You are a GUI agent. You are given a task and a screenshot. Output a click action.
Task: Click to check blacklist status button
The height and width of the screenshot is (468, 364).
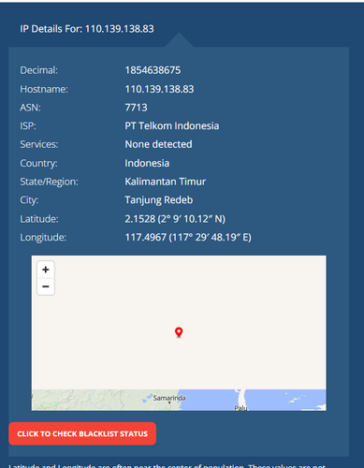click(82, 433)
